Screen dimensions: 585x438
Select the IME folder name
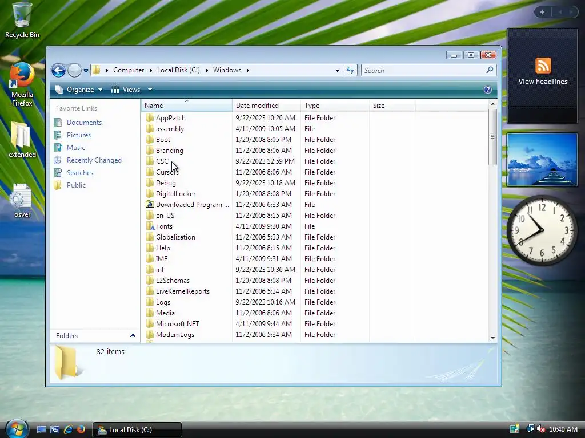coord(162,258)
